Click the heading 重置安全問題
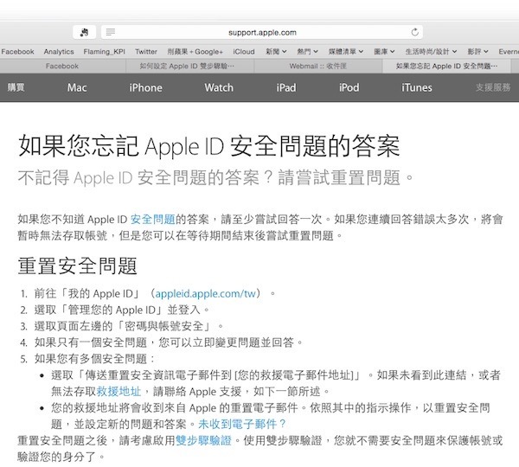Screen dimensions: 519x467 (78, 265)
